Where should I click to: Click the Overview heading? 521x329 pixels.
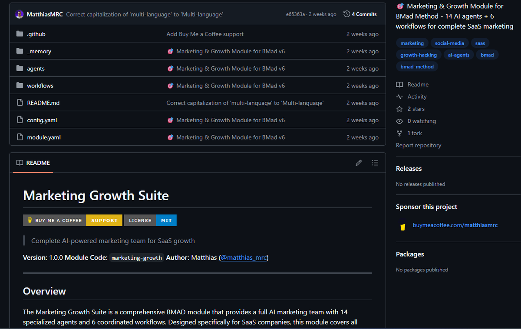click(x=44, y=291)
